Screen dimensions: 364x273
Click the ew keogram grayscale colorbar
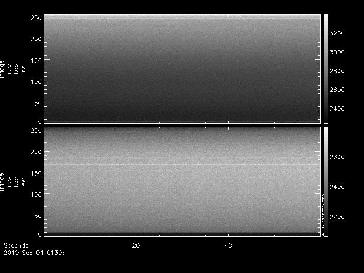pos(326,182)
